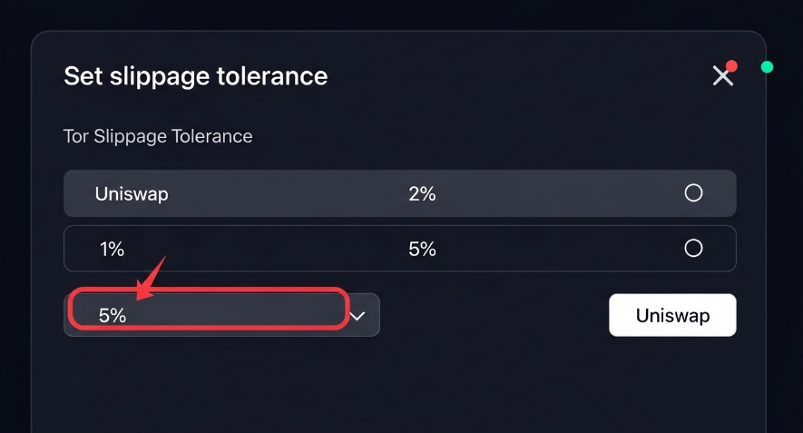803x433 pixels.
Task: Open the 5% slippage dropdown box
Action: [209, 315]
